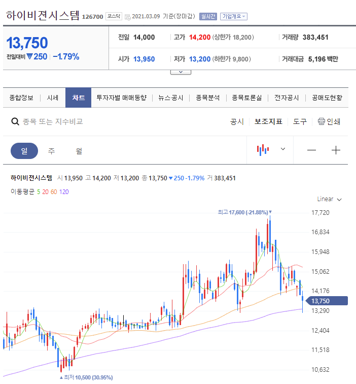Open the 투자자별 매매동향 tab

[x=122, y=98]
